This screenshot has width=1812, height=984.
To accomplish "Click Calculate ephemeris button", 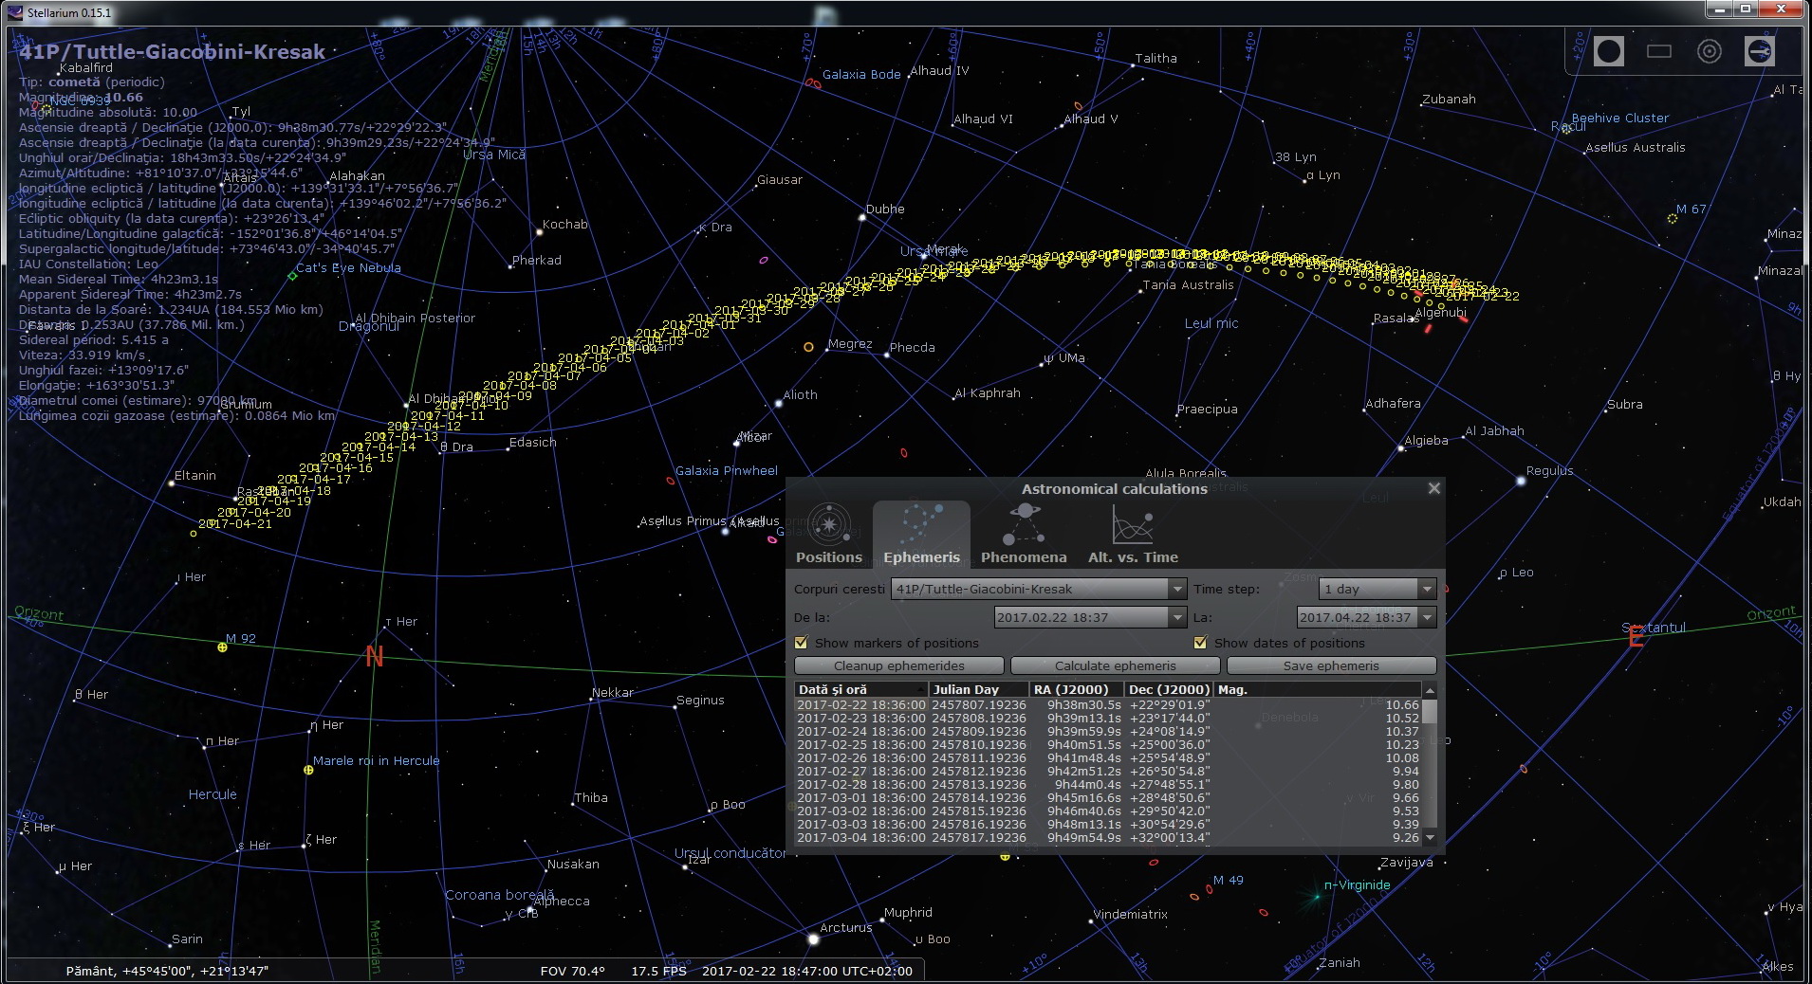I will tap(1115, 665).
